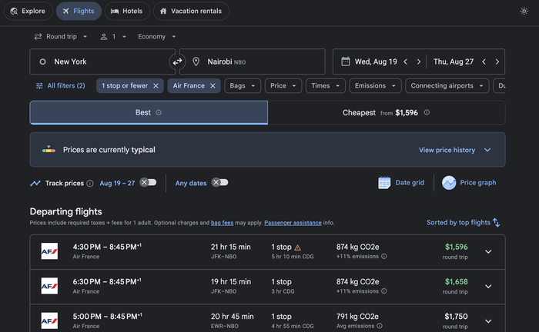
Task: Open the Explore tab
Action: pyautogui.click(x=28, y=11)
